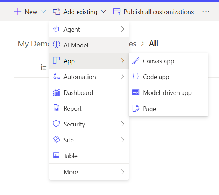Select the AI Model menu entry
Screen dimensions: 219x195
click(x=89, y=45)
